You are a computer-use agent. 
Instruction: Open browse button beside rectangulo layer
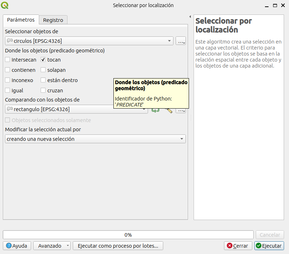[181, 110]
